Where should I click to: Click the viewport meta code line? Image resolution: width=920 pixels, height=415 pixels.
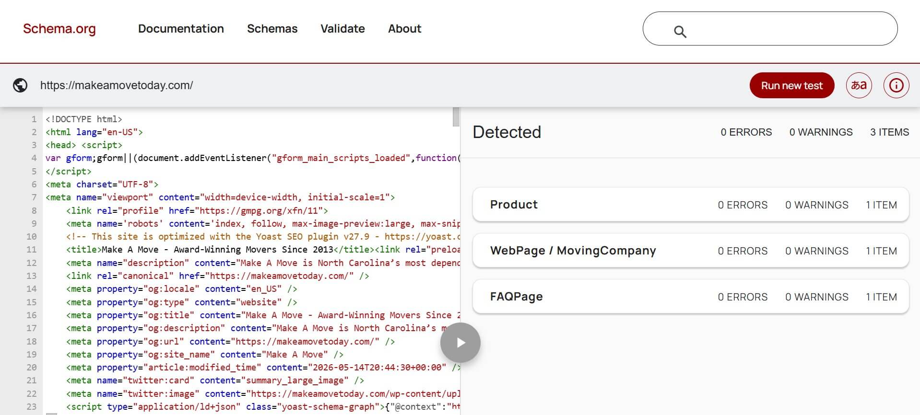pyautogui.click(x=220, y=197)
